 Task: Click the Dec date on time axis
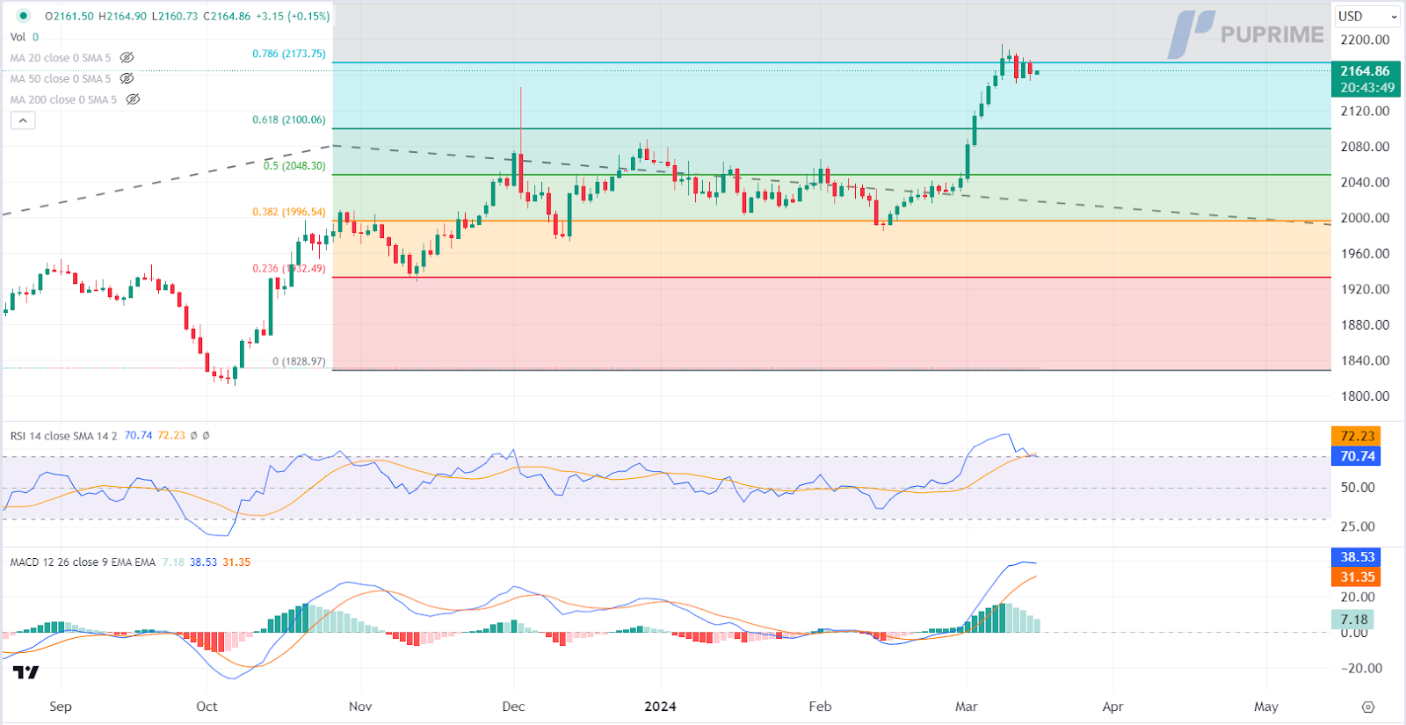pos(513,707)
